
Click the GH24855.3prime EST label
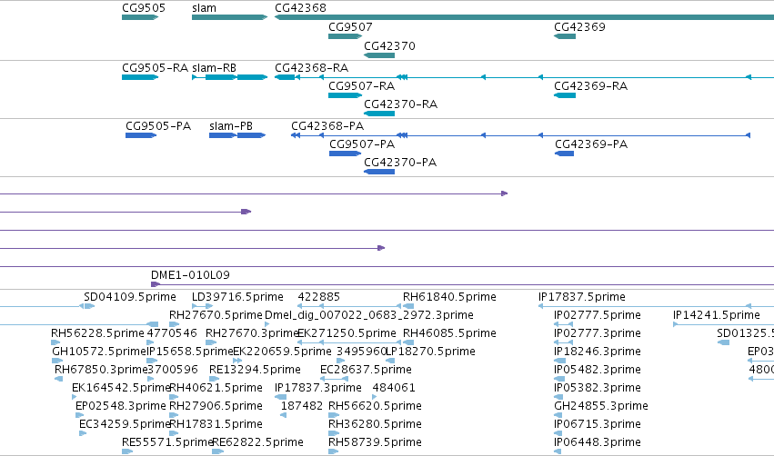click(601, 406)
